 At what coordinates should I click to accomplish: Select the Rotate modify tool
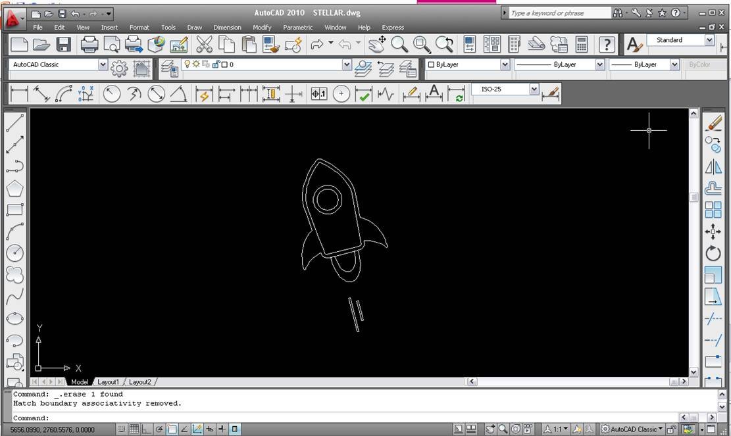tap(713, 253)
